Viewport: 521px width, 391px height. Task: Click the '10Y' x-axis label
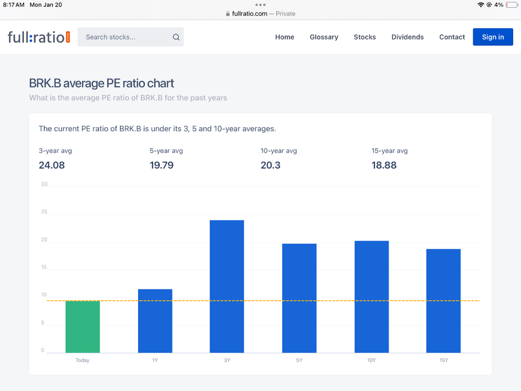pos(371,360)
